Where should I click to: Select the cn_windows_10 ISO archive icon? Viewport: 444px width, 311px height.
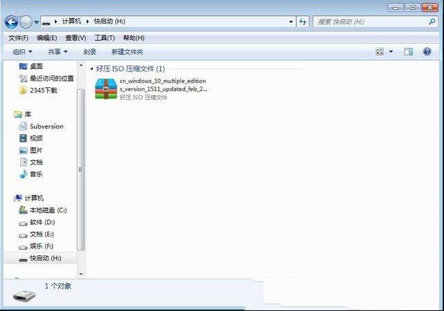[x=106, y=89]
